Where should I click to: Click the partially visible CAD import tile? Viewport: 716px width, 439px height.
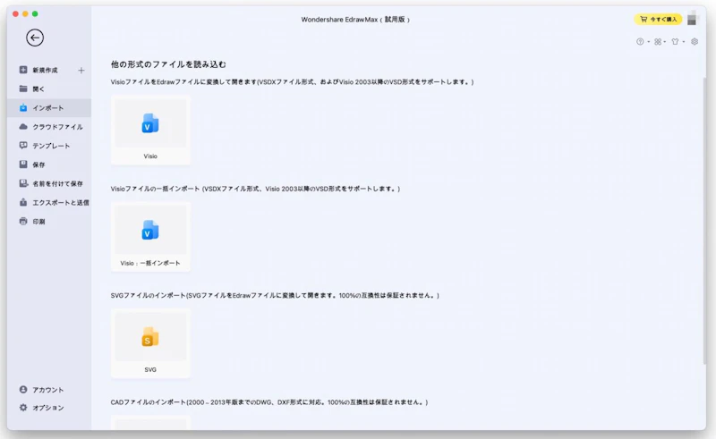[x=150, y=423]
